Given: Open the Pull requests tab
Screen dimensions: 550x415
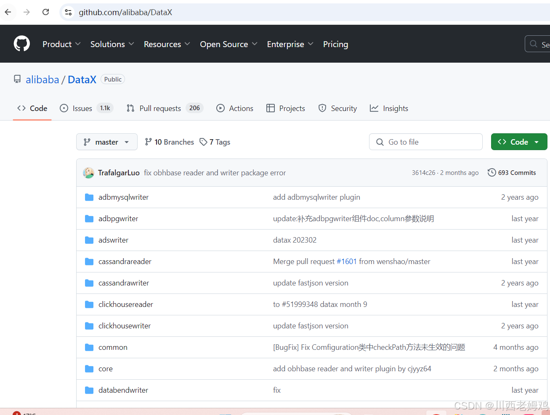Looking at the screenshot, I should (165, 108).
